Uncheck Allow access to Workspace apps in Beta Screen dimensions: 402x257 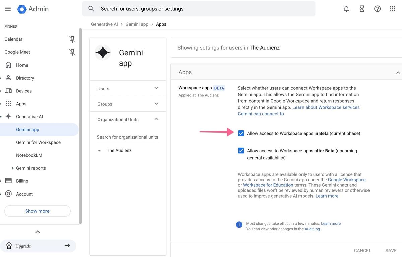(241, 133)
